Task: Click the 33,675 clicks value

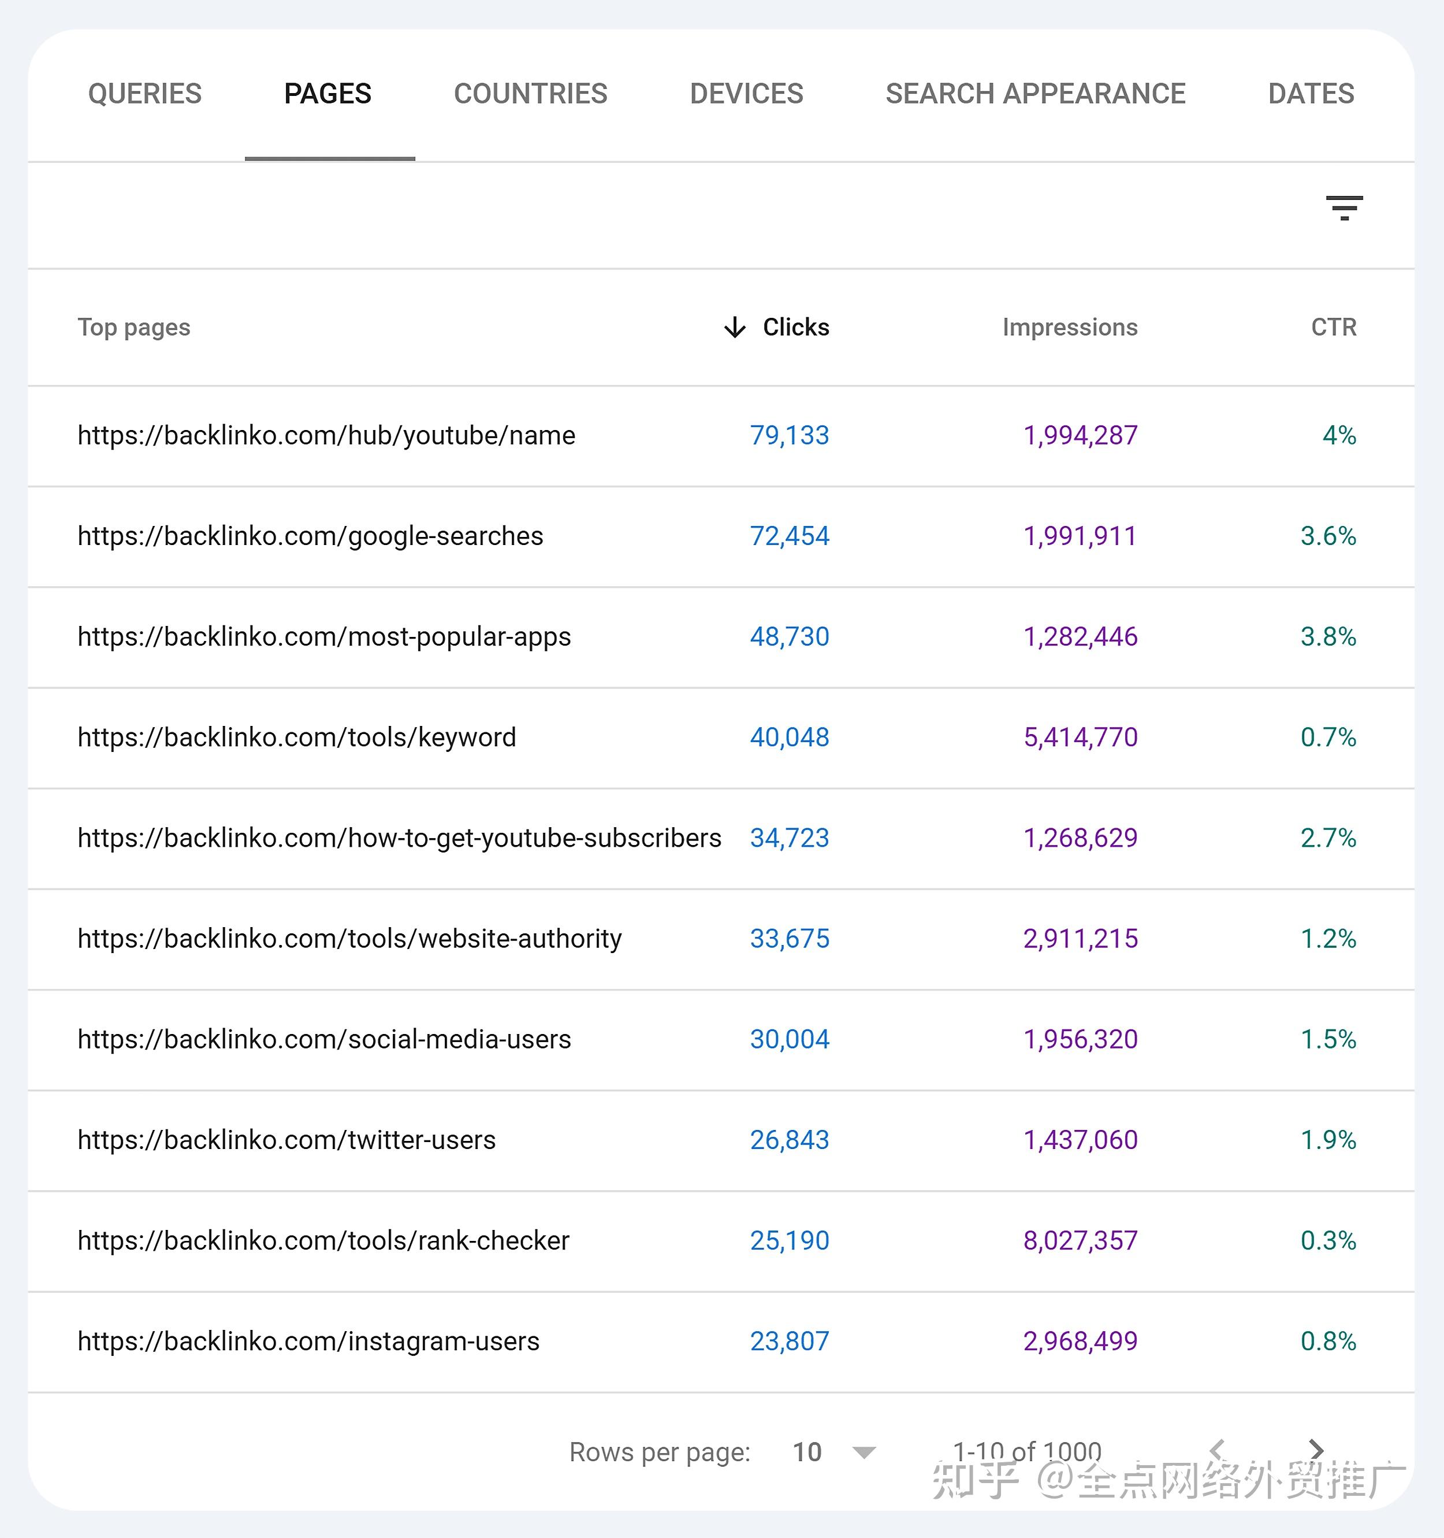Action: (x=789, y=939)
